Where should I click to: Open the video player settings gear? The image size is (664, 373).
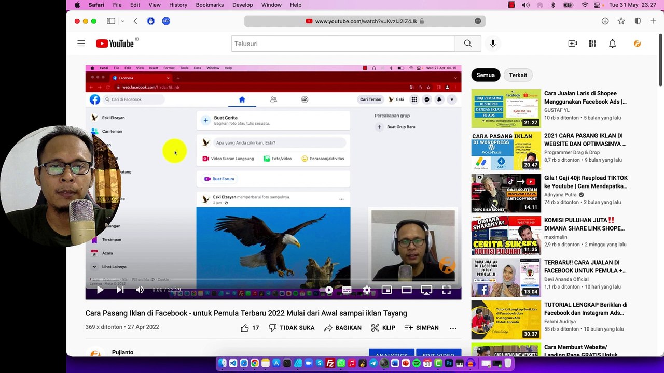click(367, 290)
